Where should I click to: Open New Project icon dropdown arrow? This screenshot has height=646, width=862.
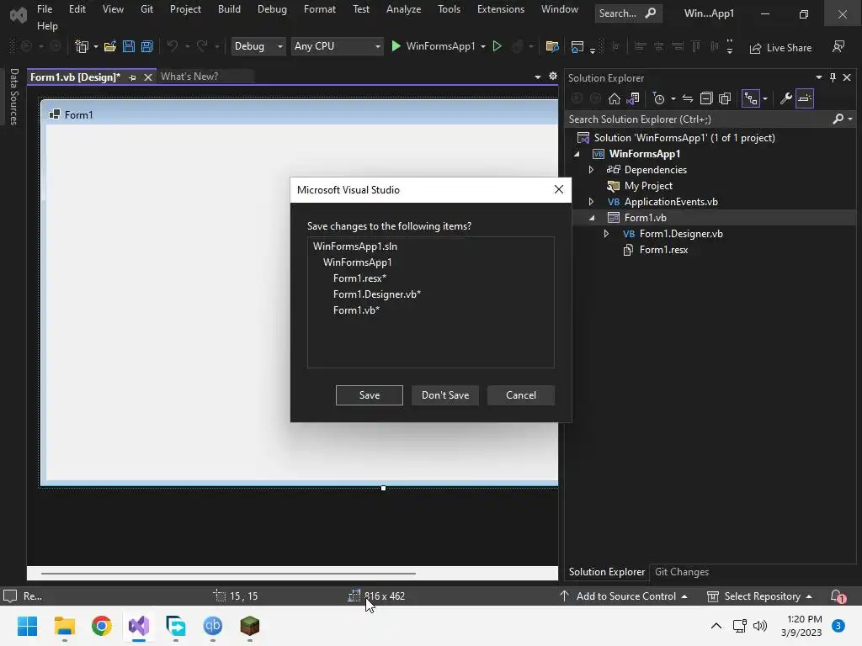coord(96,47)
